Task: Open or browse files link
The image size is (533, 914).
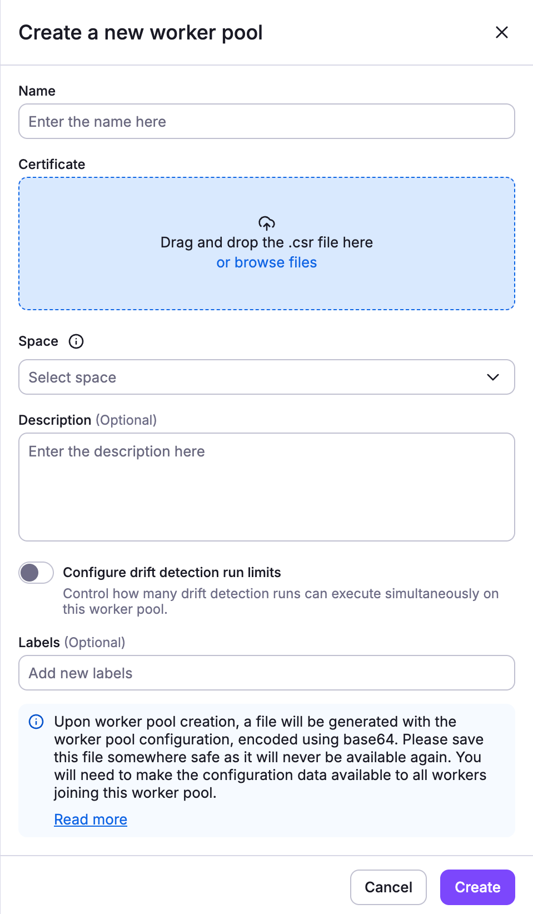Action: [x=266, y=262]
